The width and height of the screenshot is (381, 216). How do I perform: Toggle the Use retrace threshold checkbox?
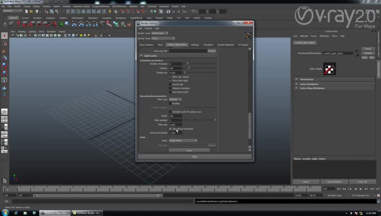pyautogui.click(x=170, y=129)
